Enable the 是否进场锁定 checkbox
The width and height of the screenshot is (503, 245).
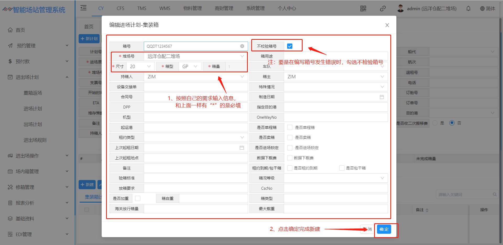coord(290,148)
